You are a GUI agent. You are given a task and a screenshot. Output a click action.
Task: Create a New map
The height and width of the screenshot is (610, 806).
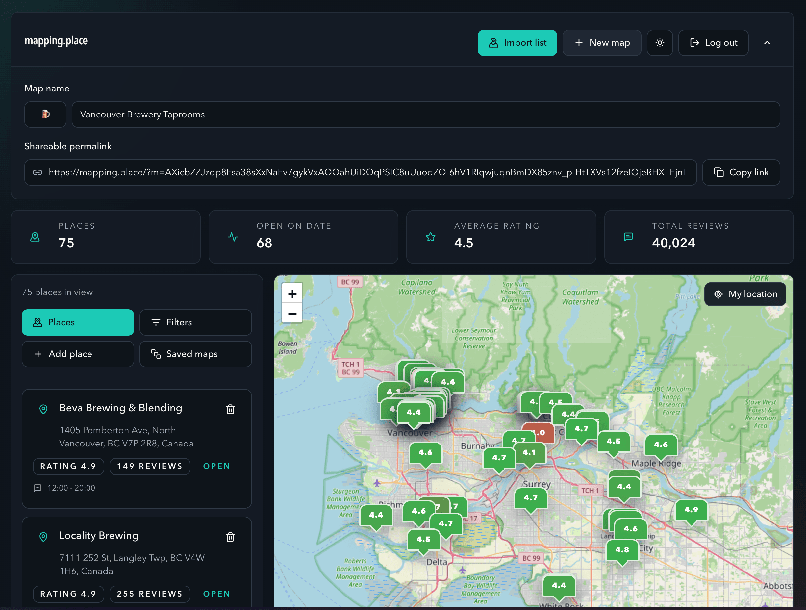(x=601, y=43)
